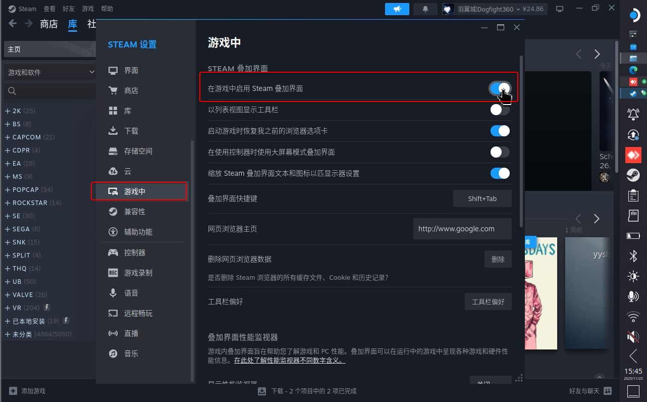Open the 查看 menu

[x=49, y=9]
